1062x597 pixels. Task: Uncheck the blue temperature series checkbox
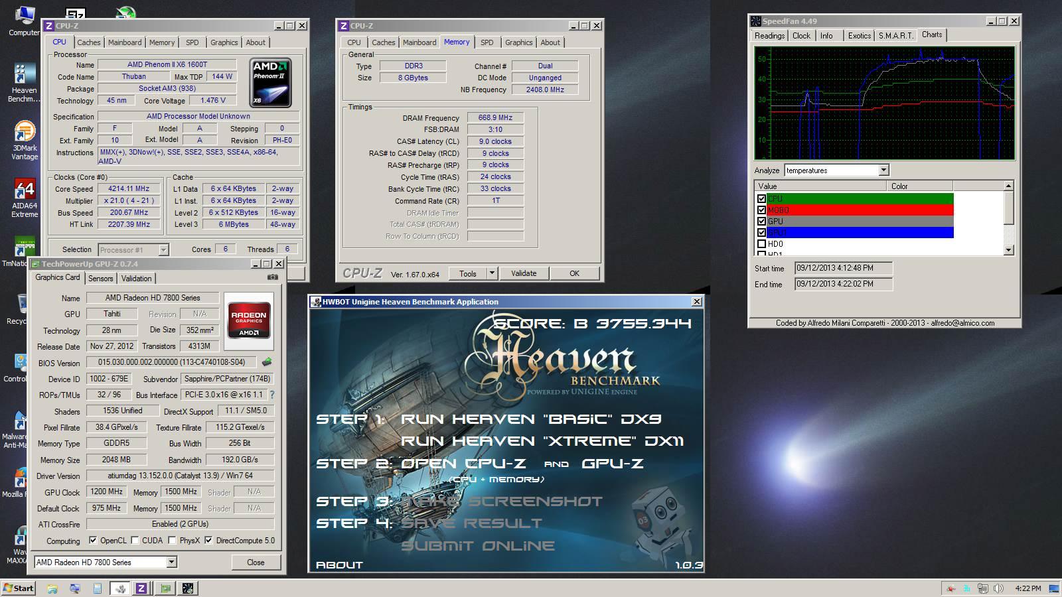pyautogui.click(x=761, y=232)
